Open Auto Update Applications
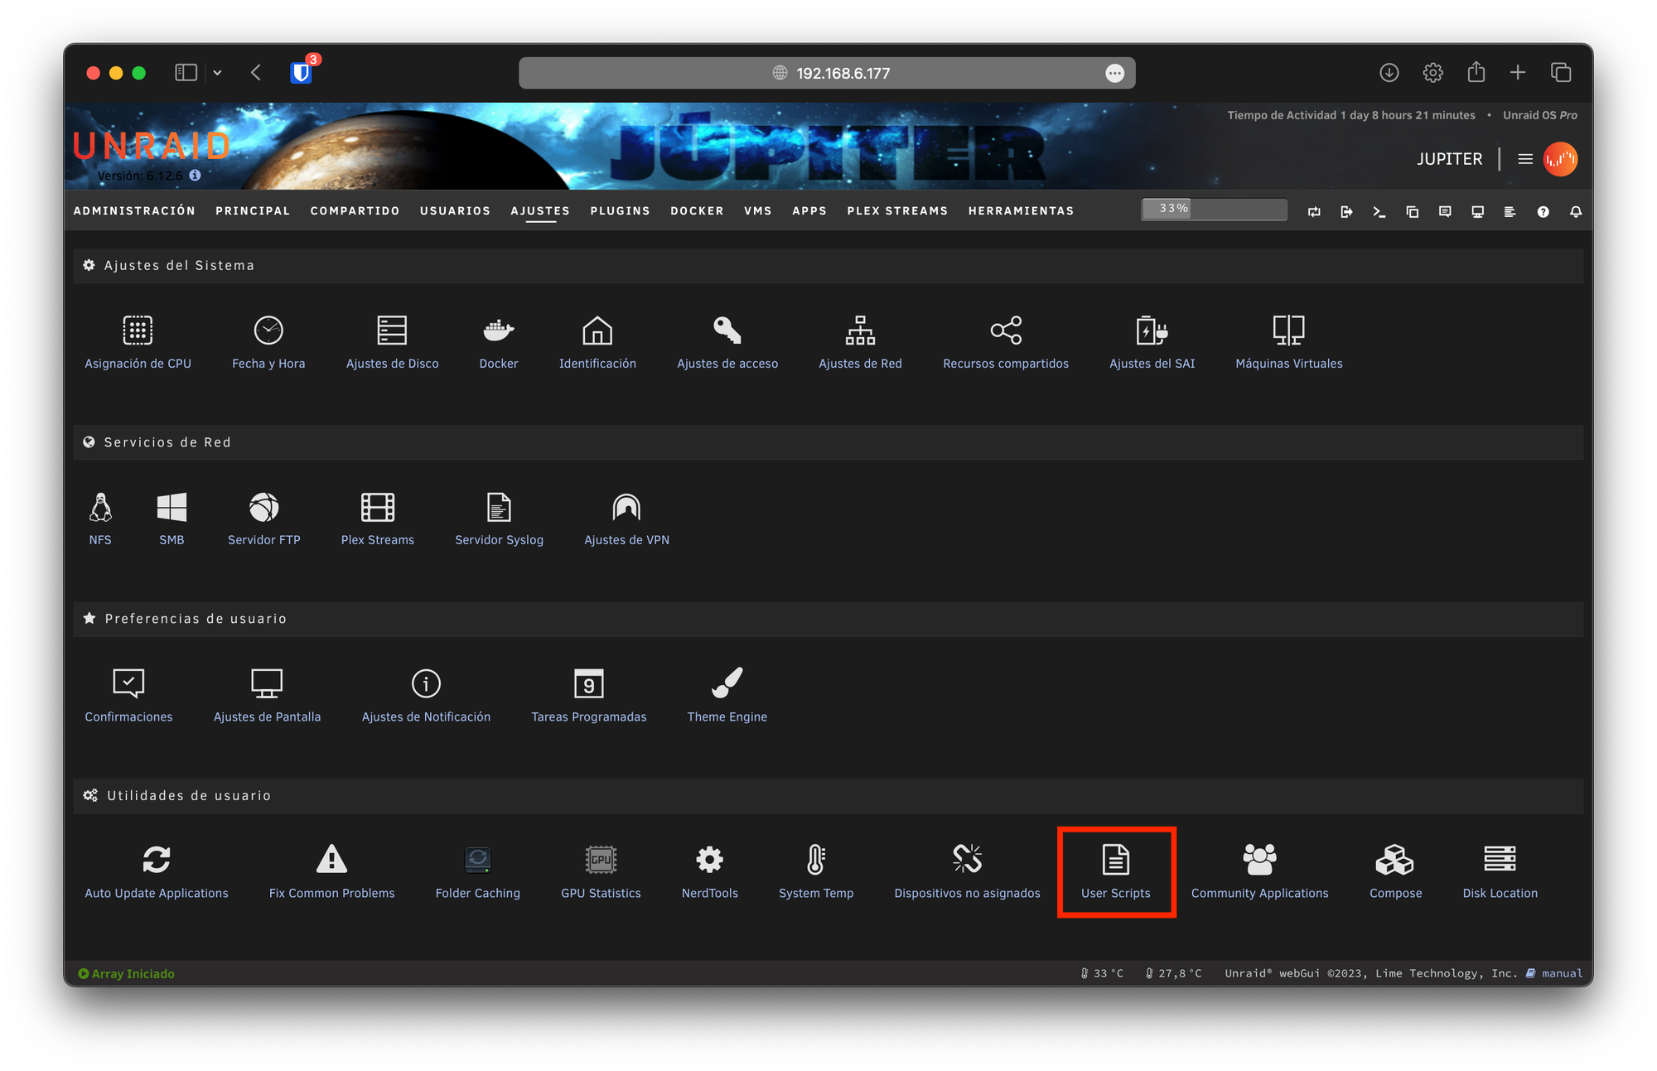The height and width of the screenshot is (1071, 1657). [x=156, y=872]
